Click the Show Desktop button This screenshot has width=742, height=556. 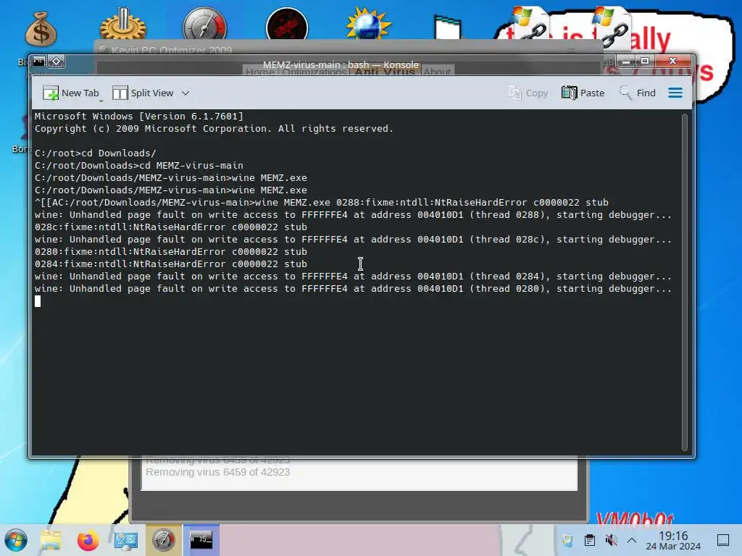coord(723,540)
